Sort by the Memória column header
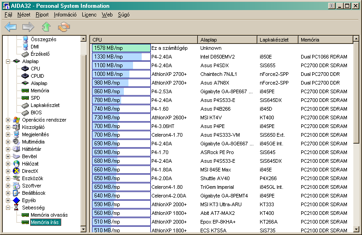 pos(326,40)
